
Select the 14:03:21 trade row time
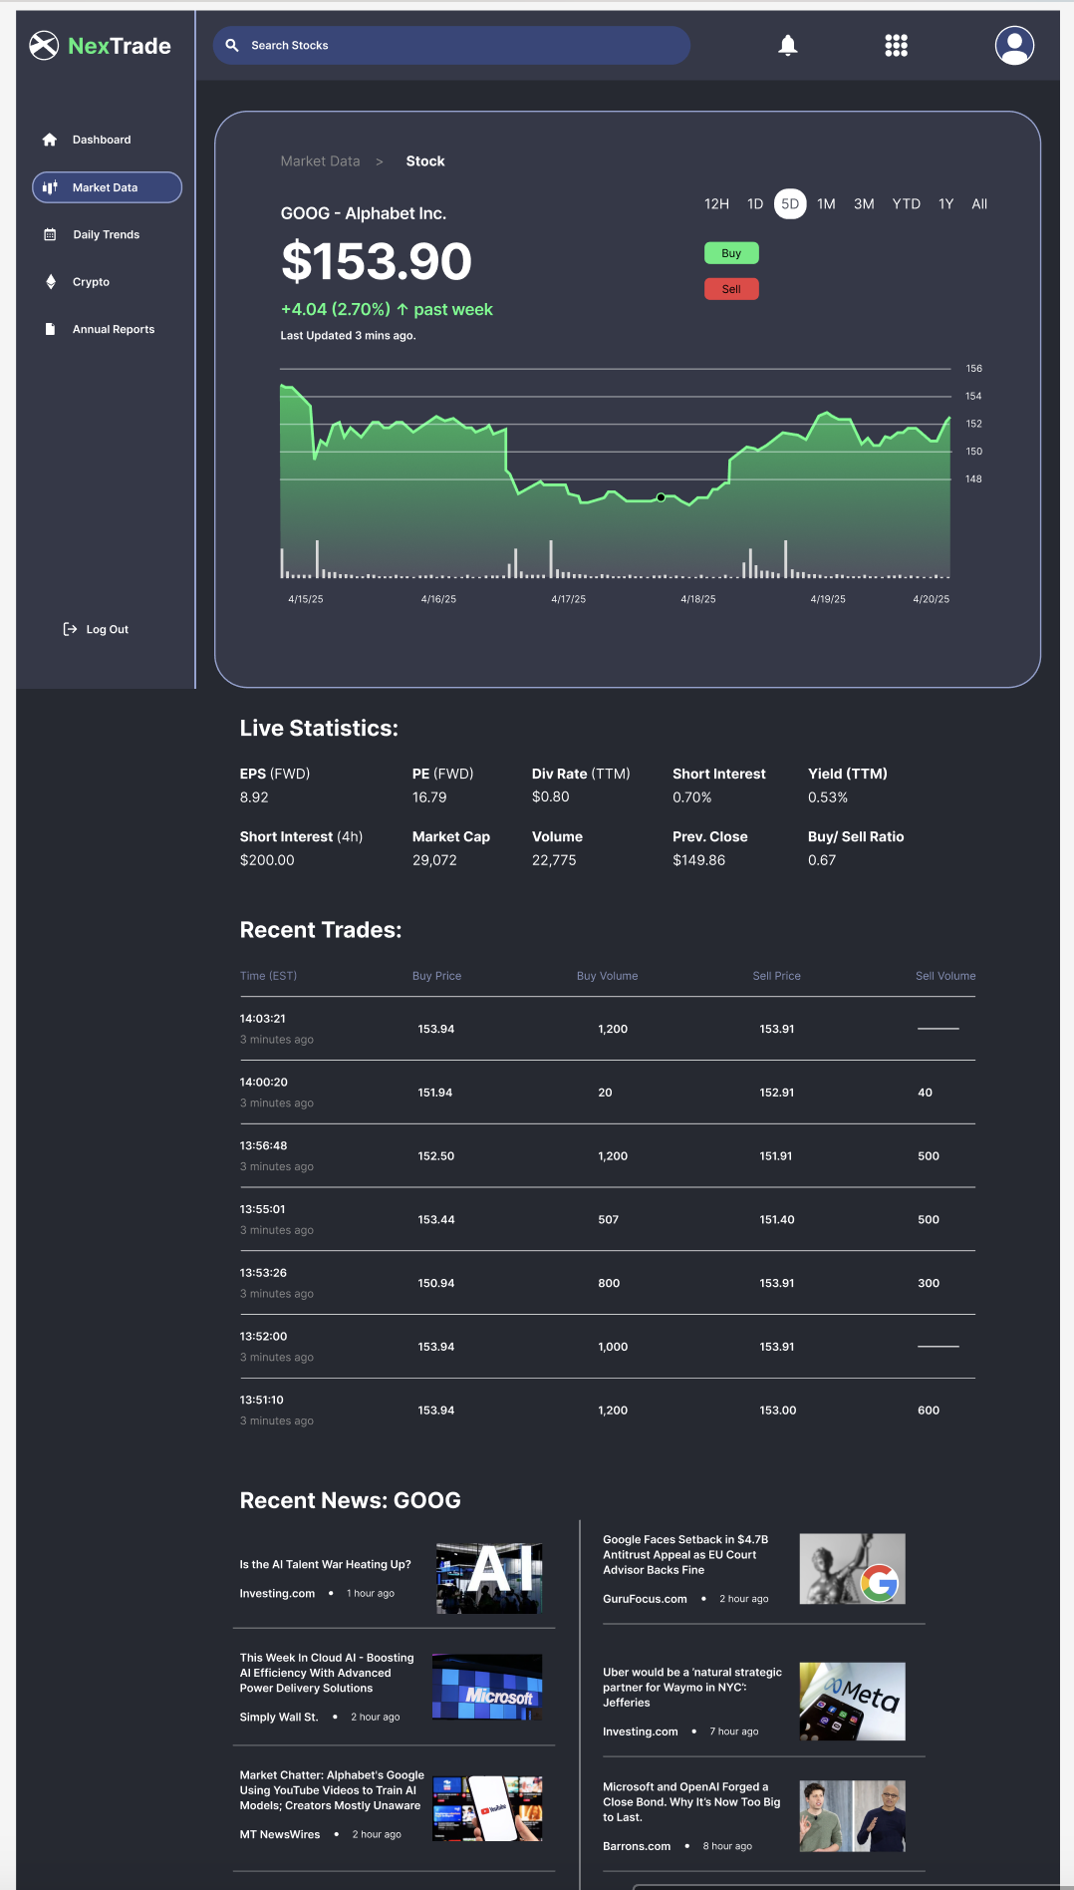[262, 1019]
